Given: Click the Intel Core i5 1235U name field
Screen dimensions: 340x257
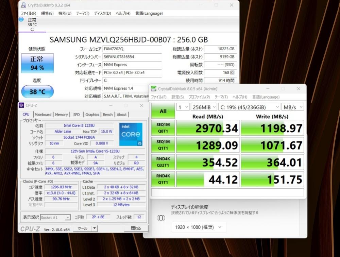Looking at the screenshot, I should coord(79,125).
